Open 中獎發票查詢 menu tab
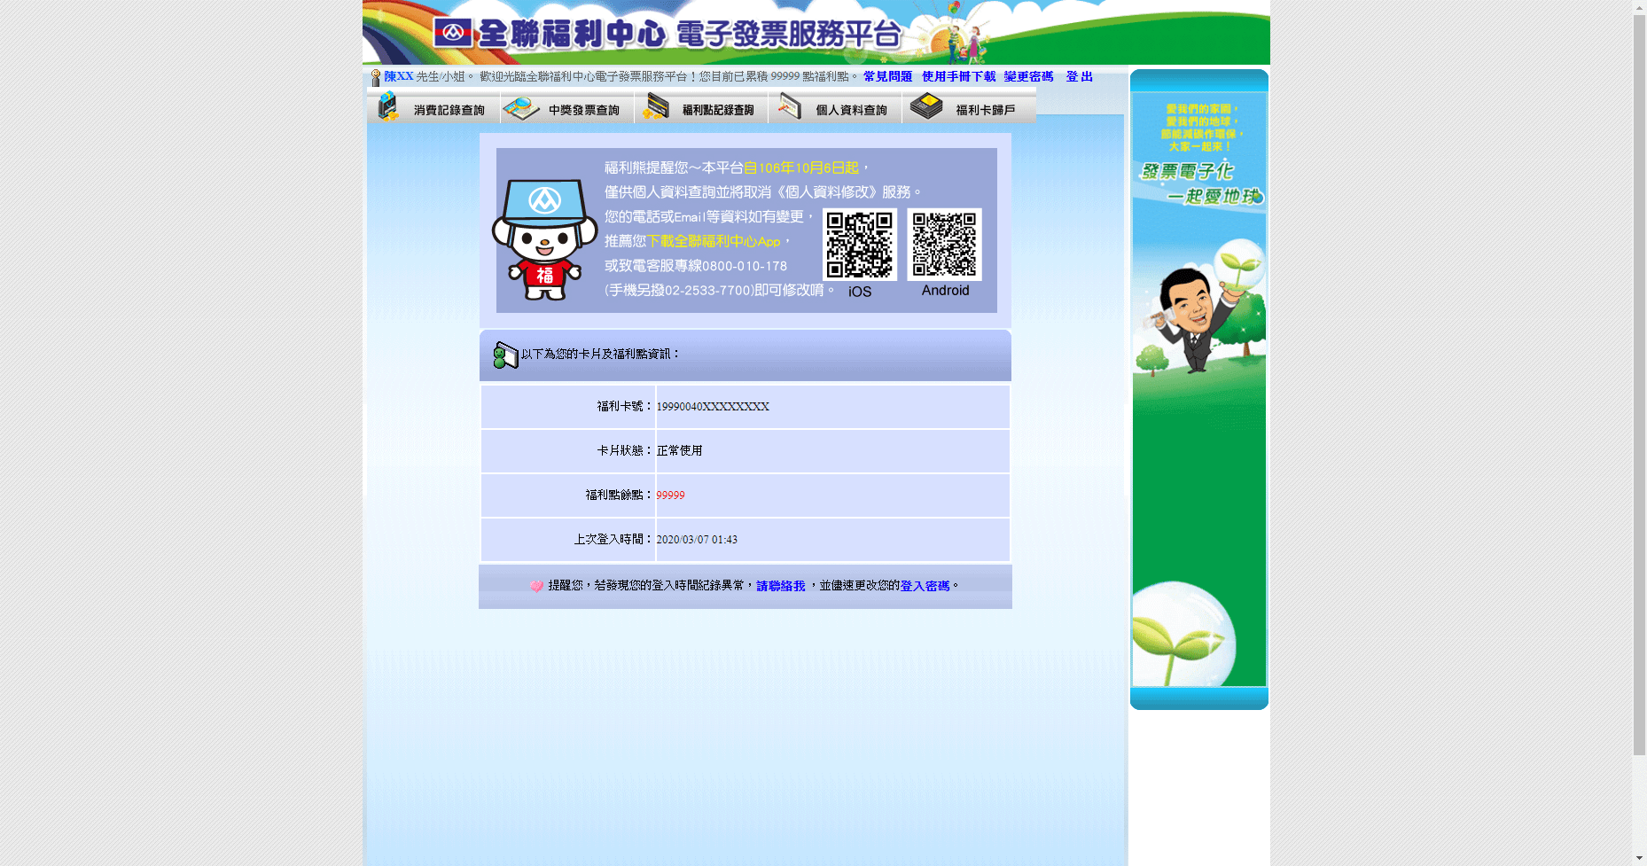This screenshot has height=866, width=1647. coord(567,108)
